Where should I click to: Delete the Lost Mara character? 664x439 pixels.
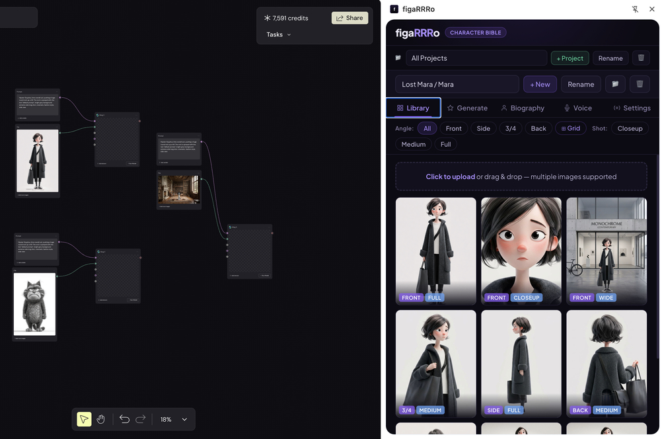pyautogui.click(x=640, y=84)
